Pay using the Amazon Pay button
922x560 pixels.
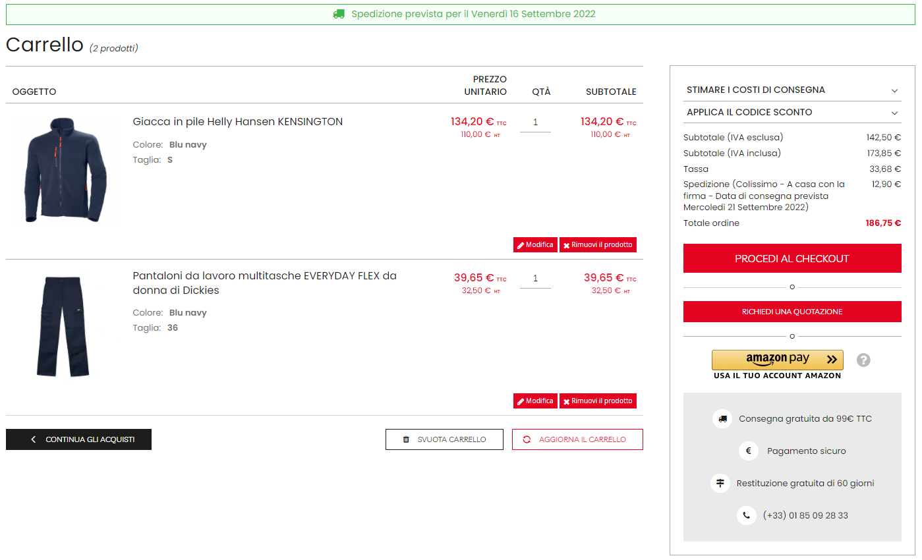778,360
